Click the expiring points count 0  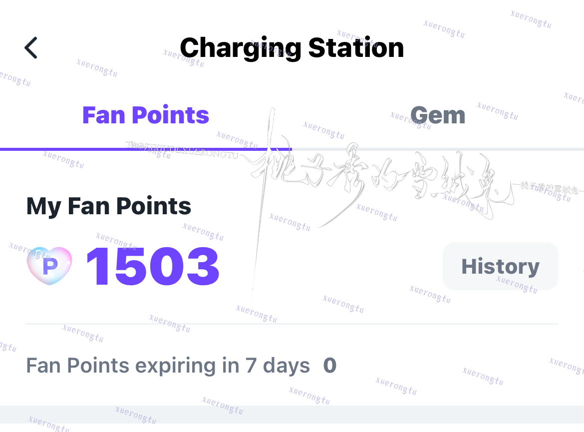click(x=330, y=365)
